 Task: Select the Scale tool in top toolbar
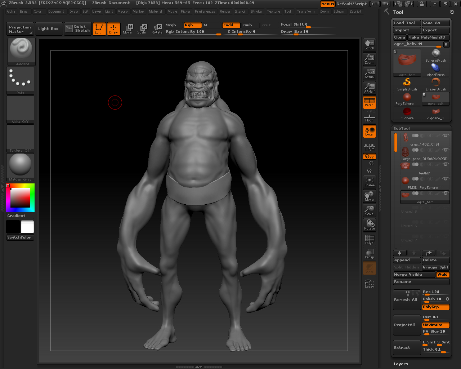click(142, 29)
